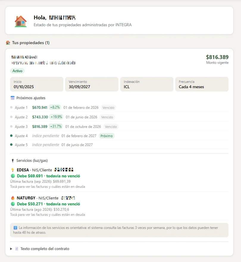This screenshot has height=262, width=241.
Task: Click the house icon in greeting header
Action: (21, 21)
